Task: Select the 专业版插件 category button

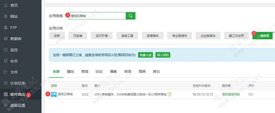Action: pos(180,36)
